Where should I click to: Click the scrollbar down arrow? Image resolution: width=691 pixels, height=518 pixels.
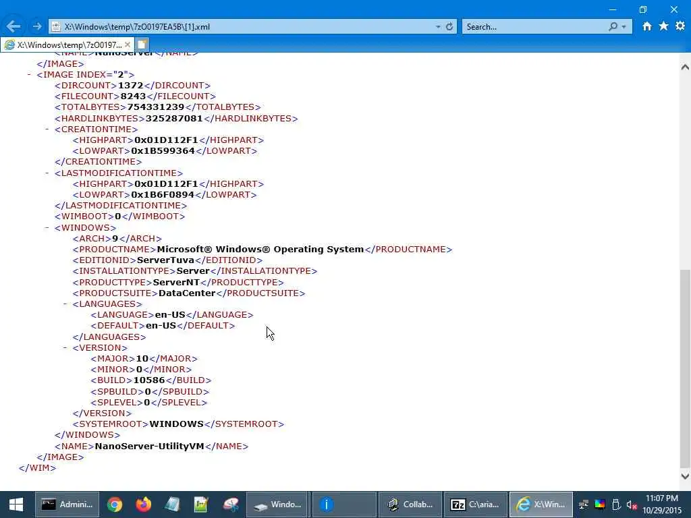pos(685,476)
